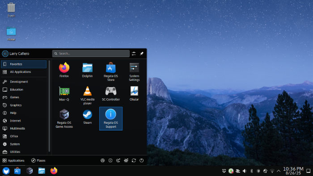Viewport: 313px width, 176px height.
Task: Open Dolphin file manager from Favorites
Action: point(88,70)
